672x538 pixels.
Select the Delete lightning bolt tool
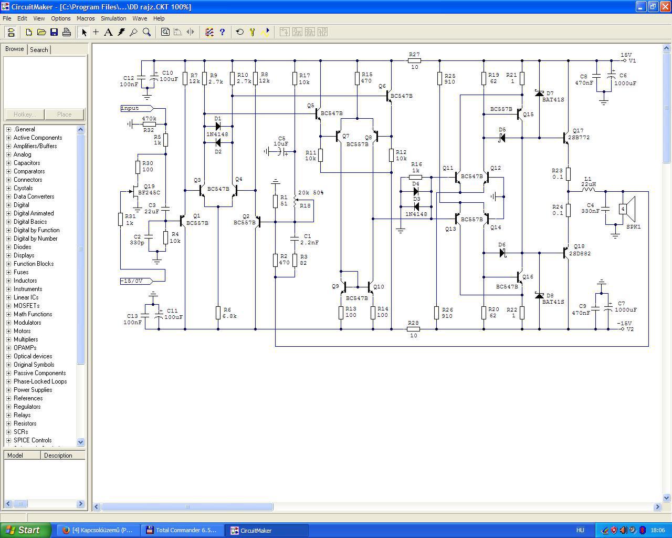point(121,32)
